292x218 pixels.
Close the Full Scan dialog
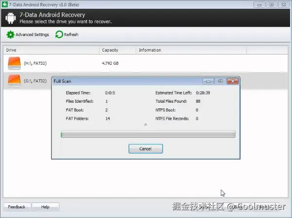(233, 81)
